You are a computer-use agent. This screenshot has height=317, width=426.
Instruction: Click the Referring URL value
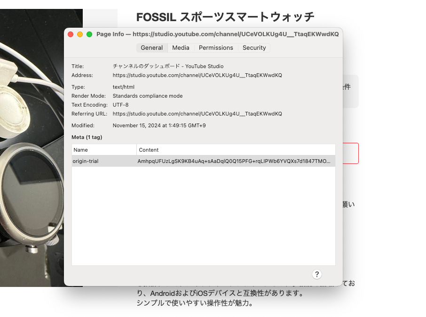(x=197, y=114)
